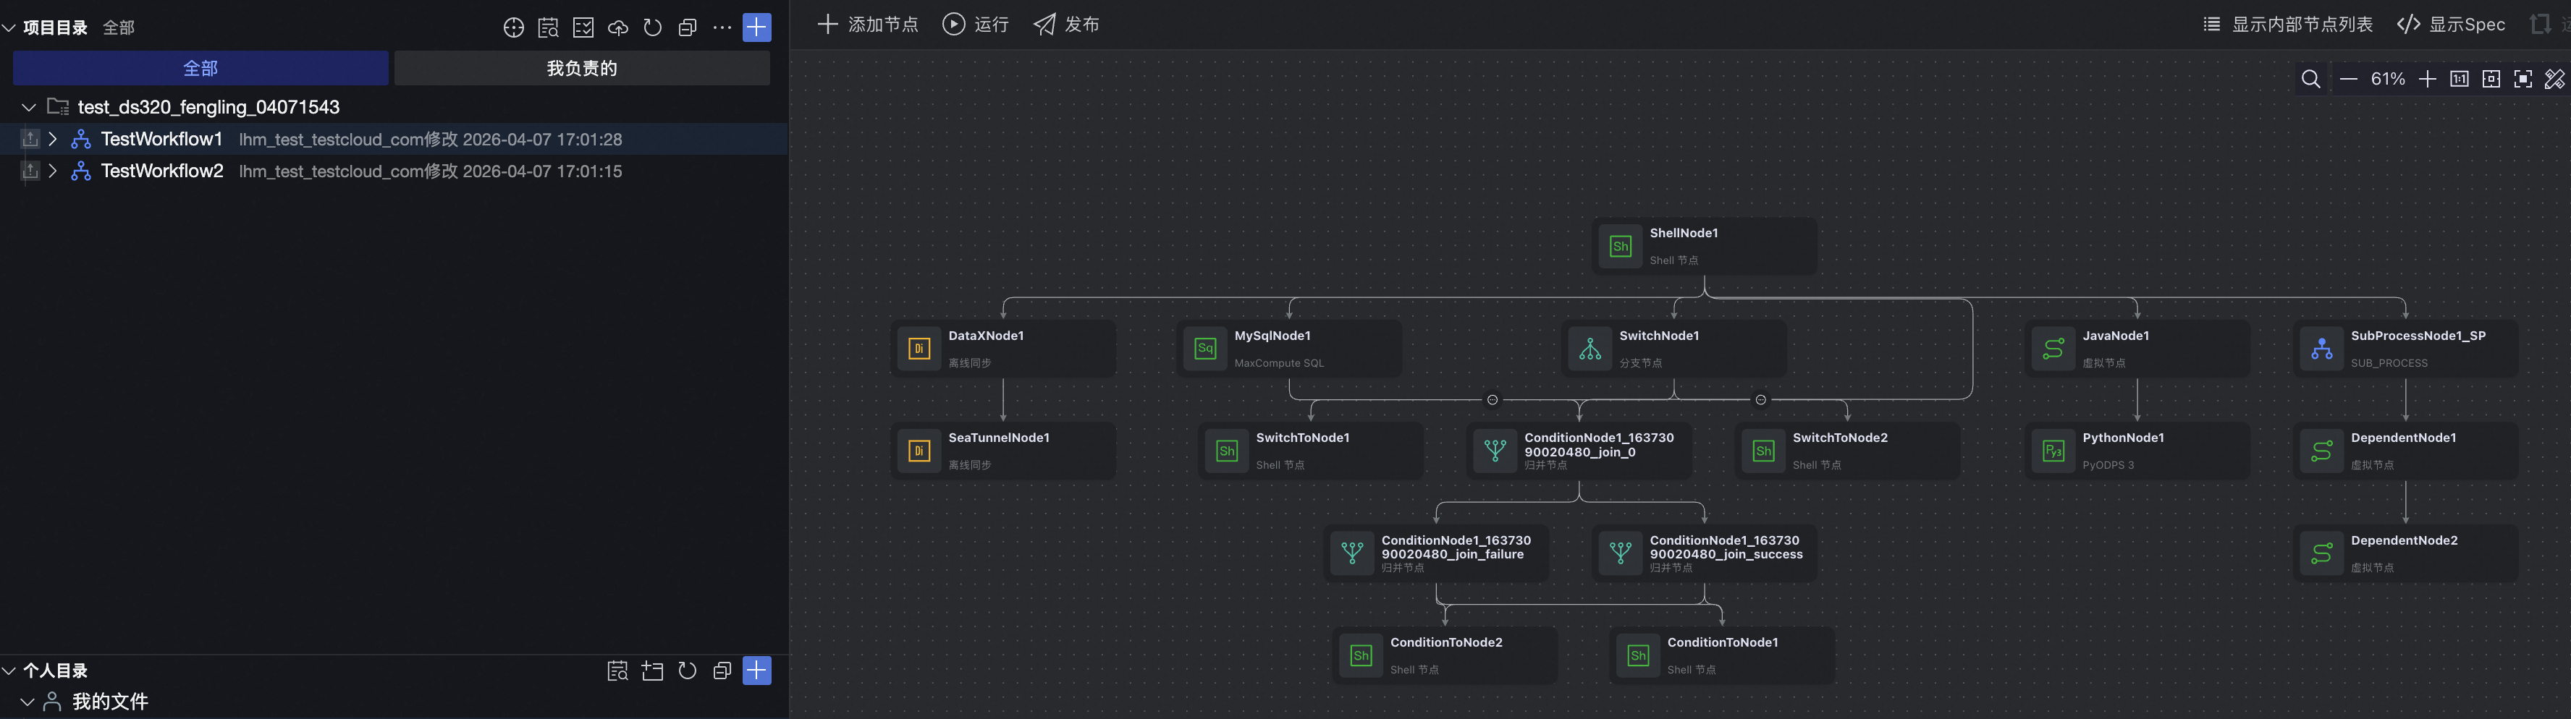Viewport: 2571px width, 719px height.
Task: Click the cloud upload icon in 项目目录 toolbar
Action: point(618,28)
